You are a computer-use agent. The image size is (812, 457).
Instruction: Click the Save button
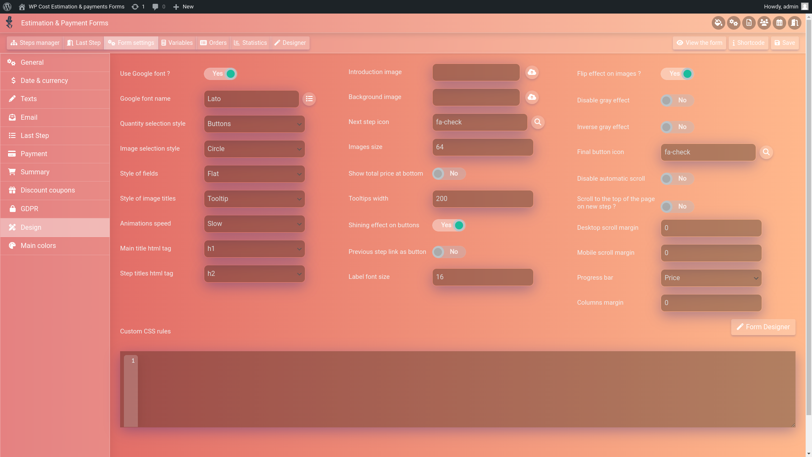point(785,43)
